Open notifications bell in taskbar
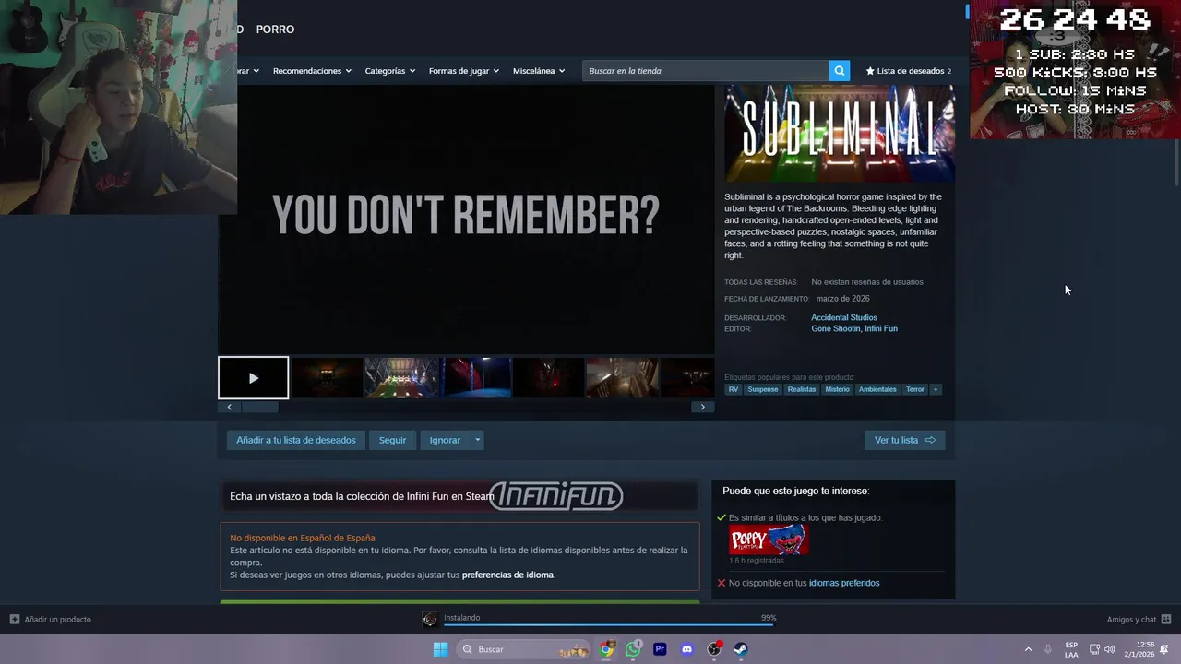Viewport: 1181px width, 664px height. point(1164,649)
